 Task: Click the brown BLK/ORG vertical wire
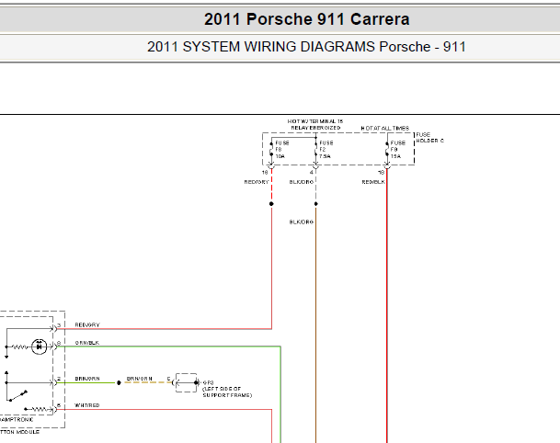click(315, 324)
